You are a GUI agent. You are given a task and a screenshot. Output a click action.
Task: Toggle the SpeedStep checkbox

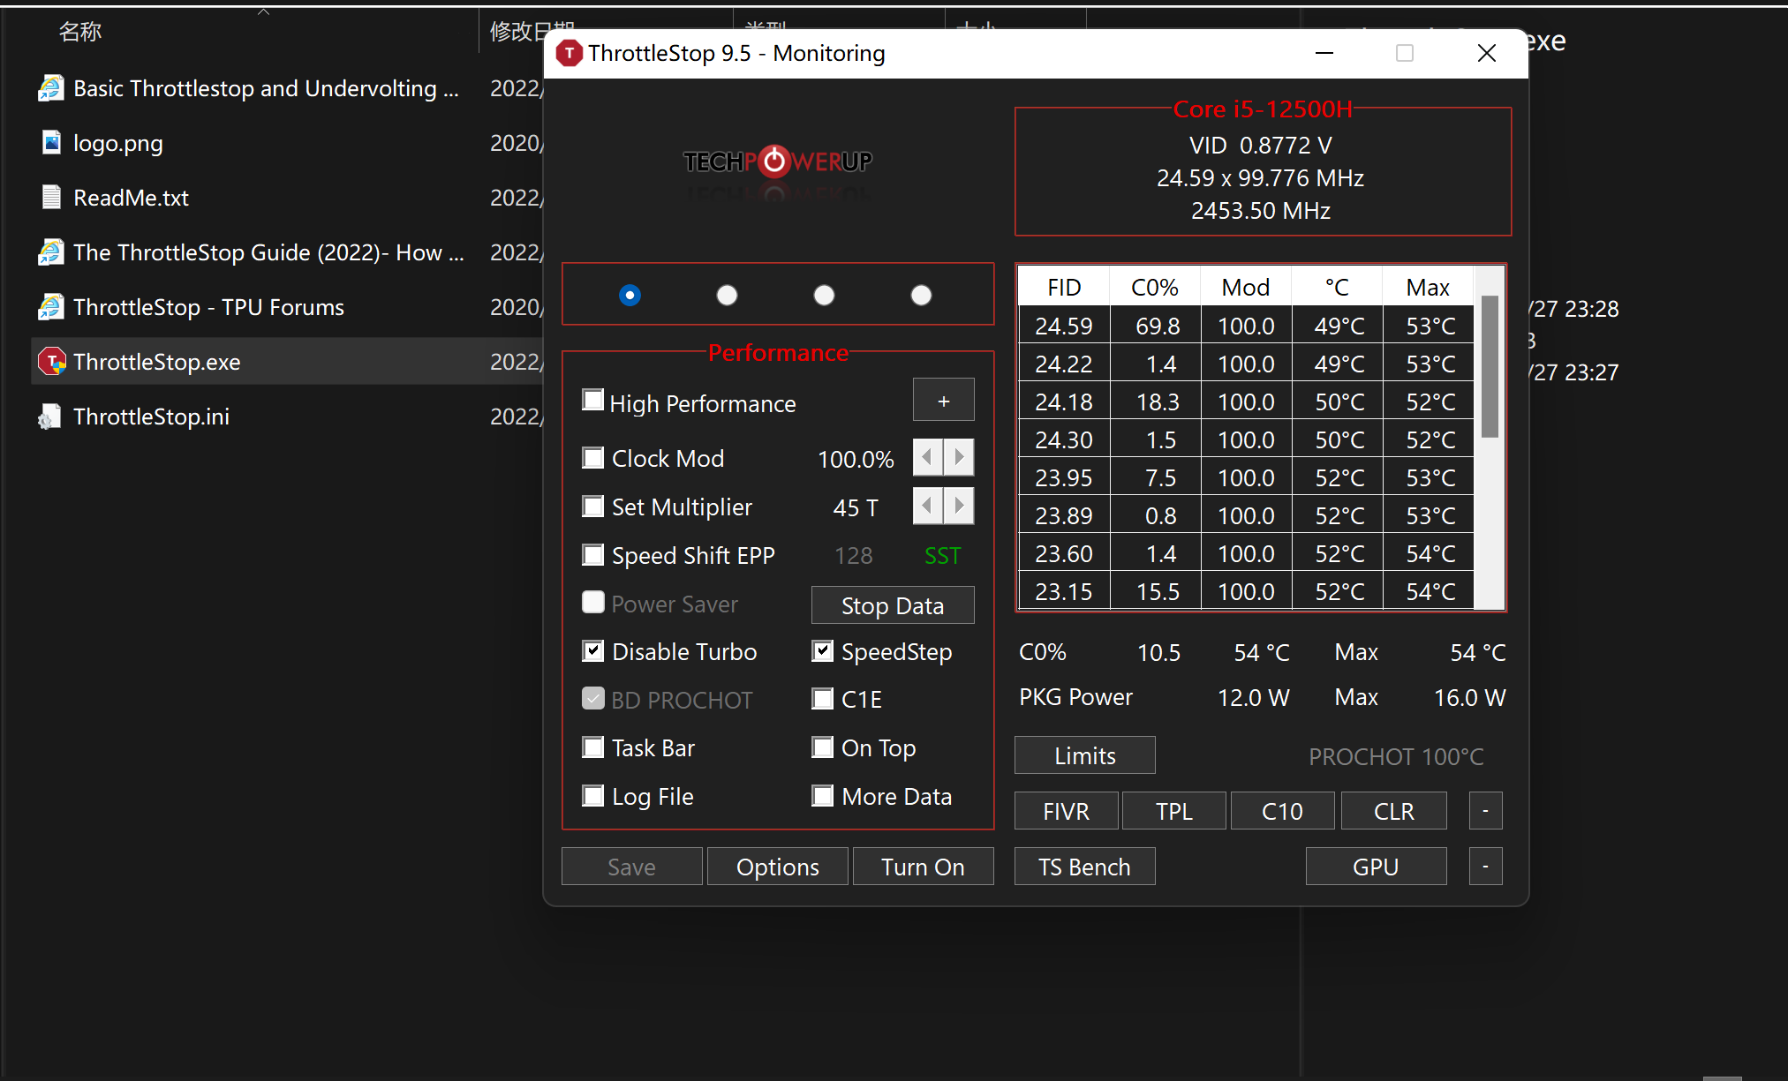click(823, 652)
